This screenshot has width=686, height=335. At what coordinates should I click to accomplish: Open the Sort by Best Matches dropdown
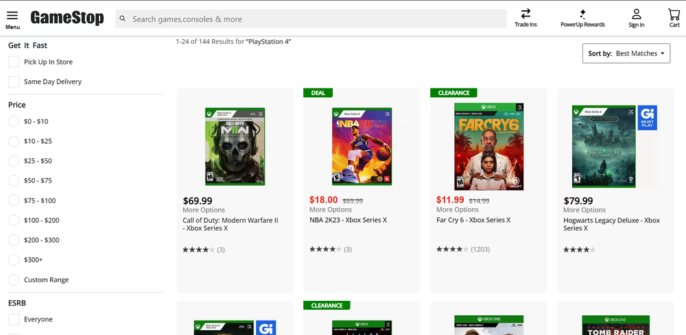point(626,53)
